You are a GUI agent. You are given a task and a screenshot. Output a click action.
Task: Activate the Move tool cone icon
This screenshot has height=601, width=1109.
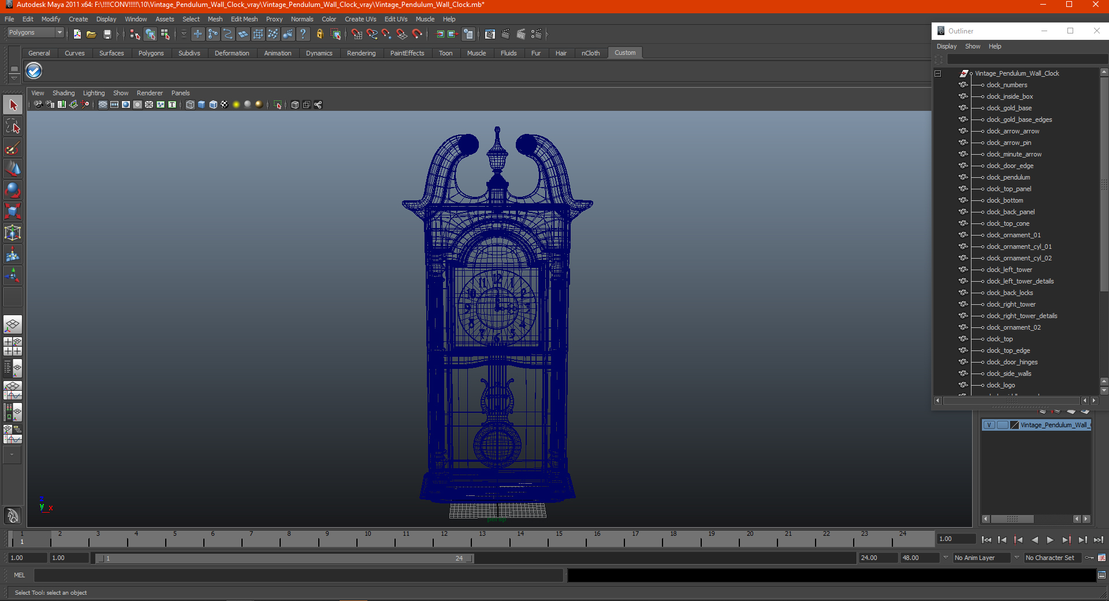13,169
